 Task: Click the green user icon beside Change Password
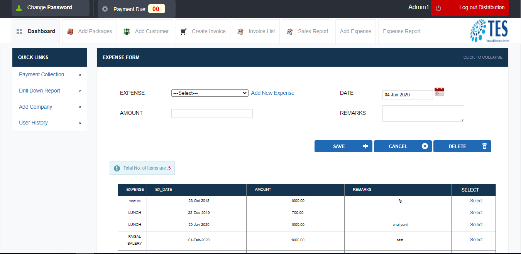coord(19,8)
